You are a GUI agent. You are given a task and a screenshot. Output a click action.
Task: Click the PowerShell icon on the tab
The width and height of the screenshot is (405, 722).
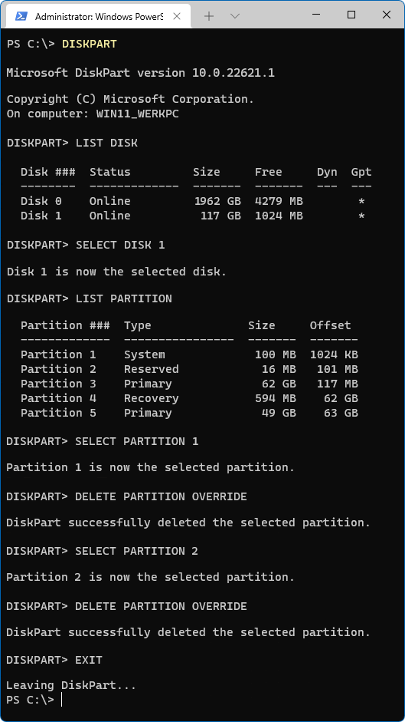tap(21, 16)
